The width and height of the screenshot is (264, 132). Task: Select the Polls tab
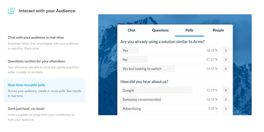point(189,30)
